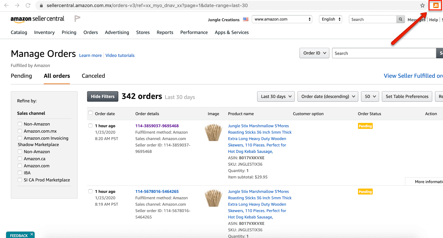The image size is (443, 238).
Task: Select the All orders tab
Action: click(x=57, y=76)
